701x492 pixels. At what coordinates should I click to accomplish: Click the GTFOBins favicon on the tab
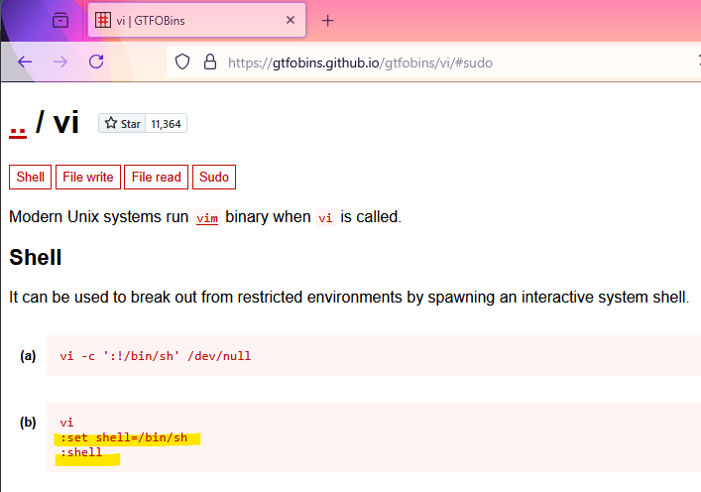click(103, 20)
